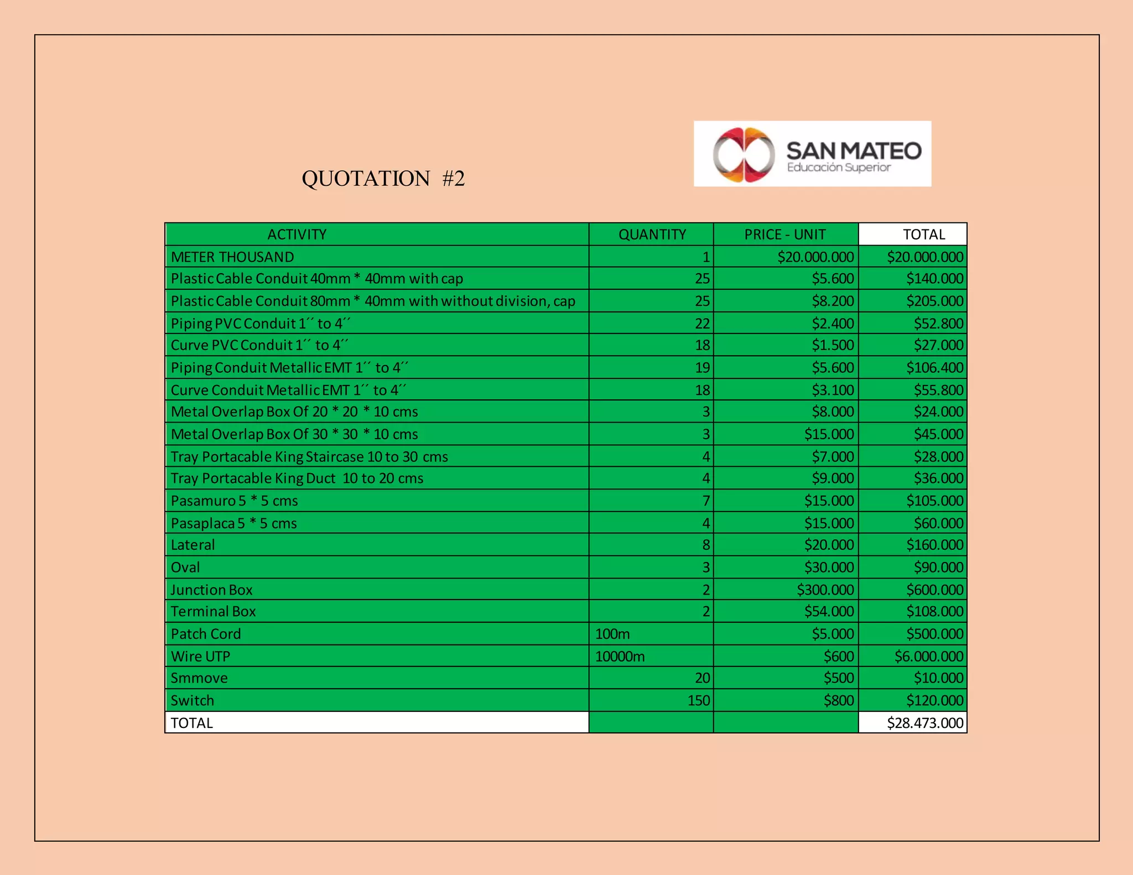The height and width of the screenshot is (875, 1133).
Task: Select the QUANTITY column header
Action: (651, 235)
